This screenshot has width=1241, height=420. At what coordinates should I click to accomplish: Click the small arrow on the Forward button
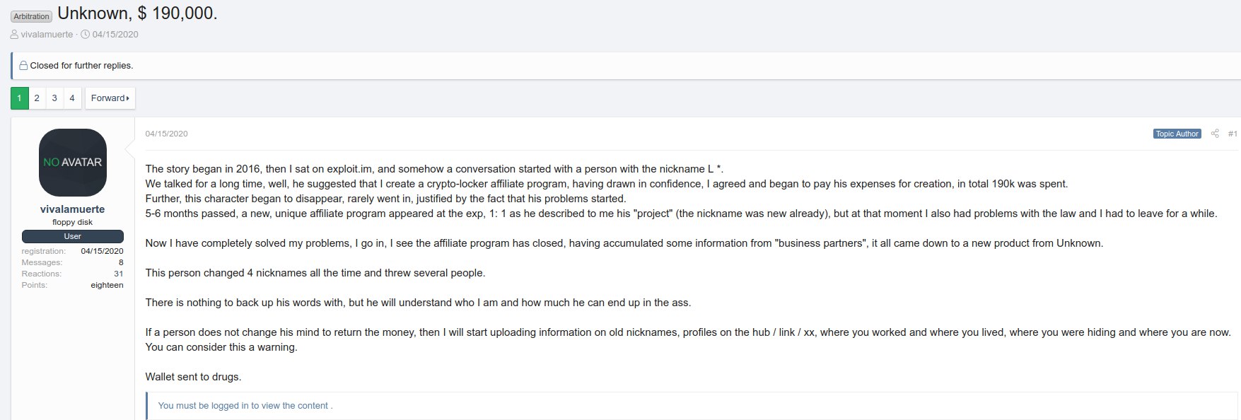[x=128, y=98]
